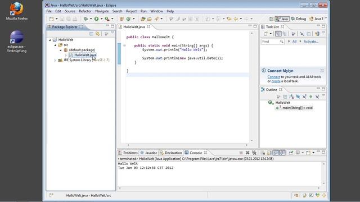Expand the JRE System Library node

point(55,60)
